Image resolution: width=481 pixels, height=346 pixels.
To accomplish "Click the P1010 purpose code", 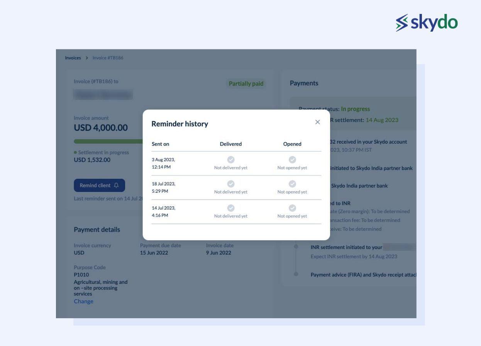I will pyautogui.click(x=81, y=275).
